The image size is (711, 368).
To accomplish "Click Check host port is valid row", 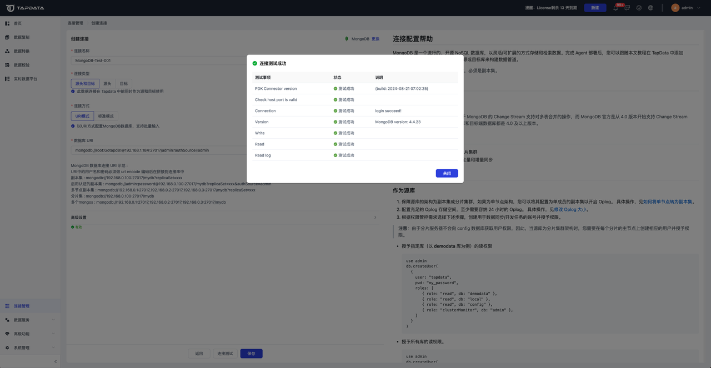I will pos(355,100).
